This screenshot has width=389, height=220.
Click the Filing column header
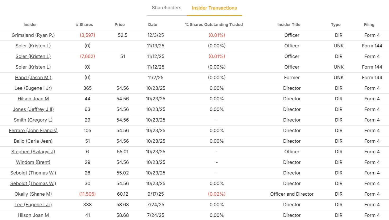(x=369, y=25)
